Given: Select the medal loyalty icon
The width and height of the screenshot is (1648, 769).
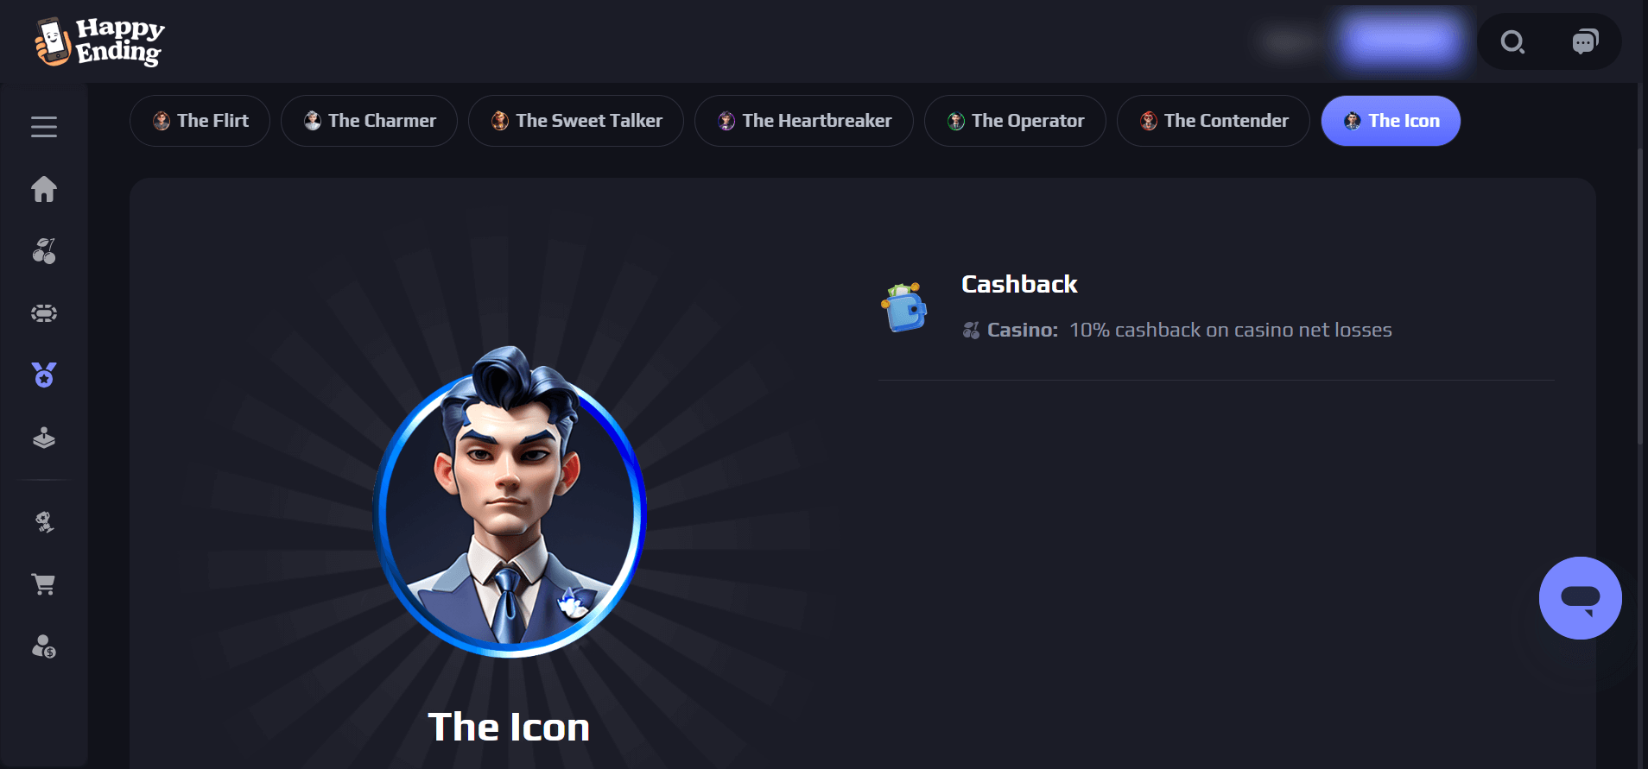Looking at the screenshot, I should click(44, 375).
